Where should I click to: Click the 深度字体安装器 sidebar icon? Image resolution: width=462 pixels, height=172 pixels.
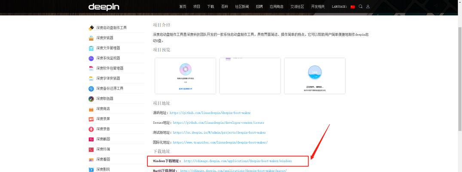pyautogui.click(x=91, y=79)
